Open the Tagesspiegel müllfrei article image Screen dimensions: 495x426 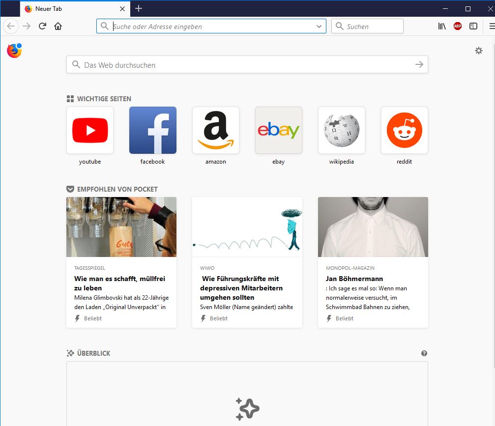click(x=121, y=227)
